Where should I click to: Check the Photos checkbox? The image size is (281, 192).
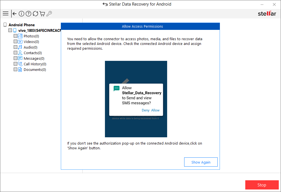(16, 36)
